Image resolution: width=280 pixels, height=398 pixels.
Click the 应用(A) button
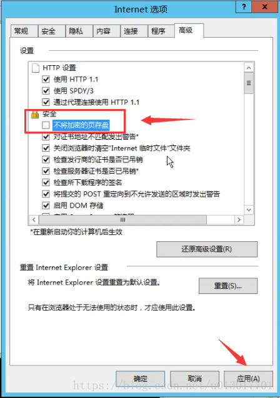pos(248,379)
